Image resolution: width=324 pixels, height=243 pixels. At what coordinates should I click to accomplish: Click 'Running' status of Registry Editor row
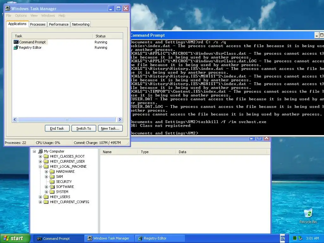coord(101,47)
